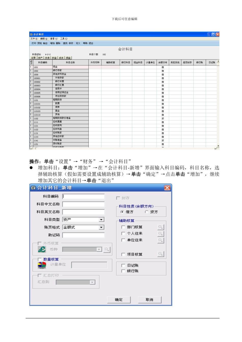Click 增加 on the toolbar
Image resolution: width=242 pixels, height=342 pixels.
[x=52, y=43]
